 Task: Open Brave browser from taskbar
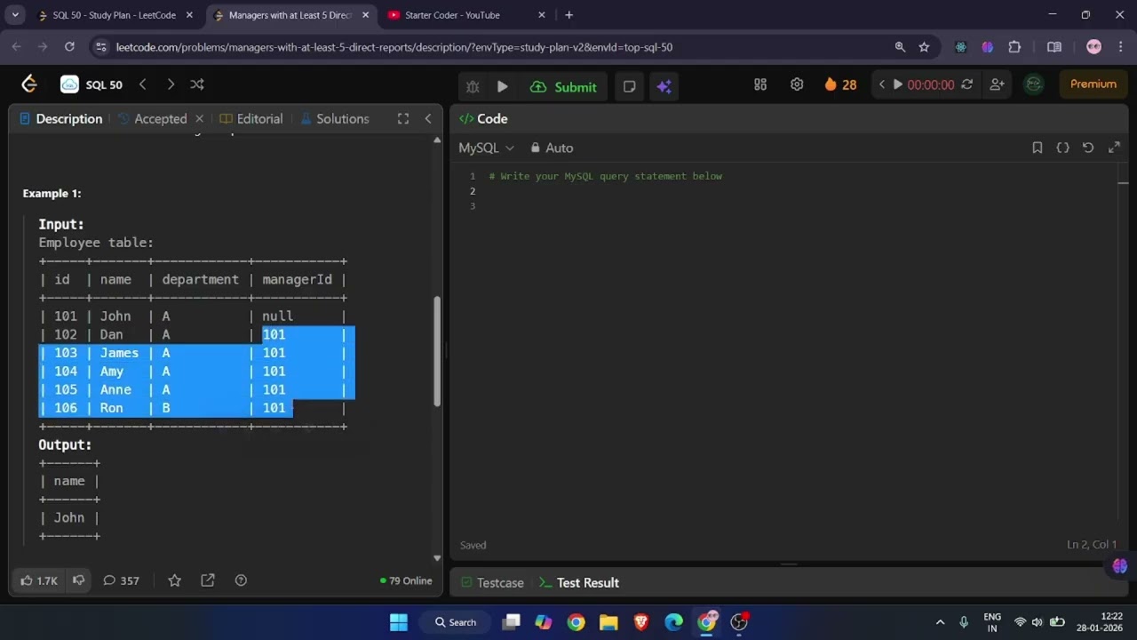tap(640, 622)
